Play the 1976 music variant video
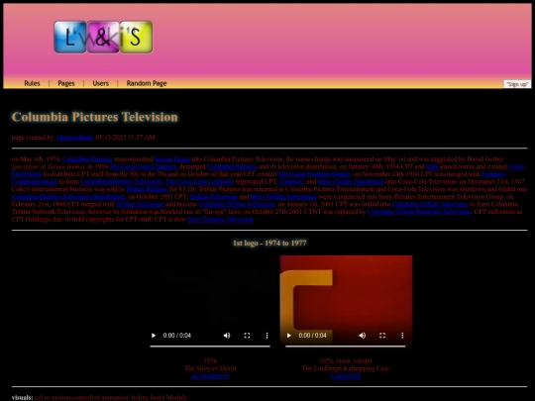 coord(288,336)
